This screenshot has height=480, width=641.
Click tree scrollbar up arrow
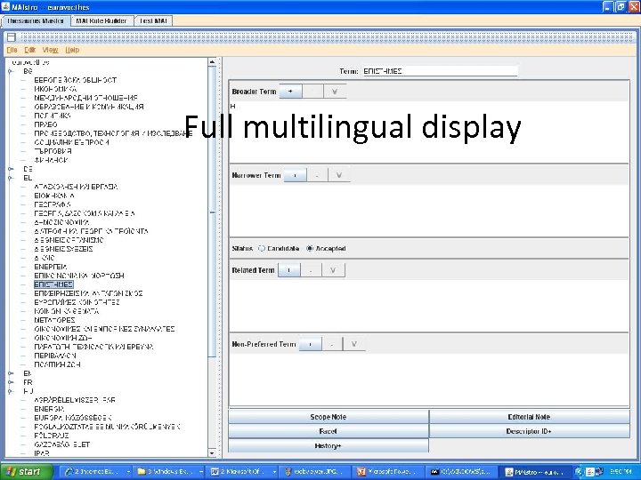pyautogui.click(x=212, y=62)
